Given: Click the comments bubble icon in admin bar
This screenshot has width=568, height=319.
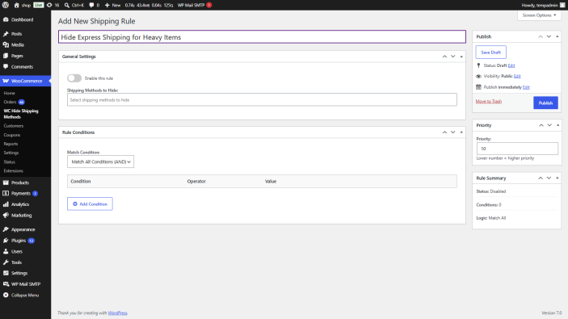Looking at the screenshot, I should tap(91, 5).
